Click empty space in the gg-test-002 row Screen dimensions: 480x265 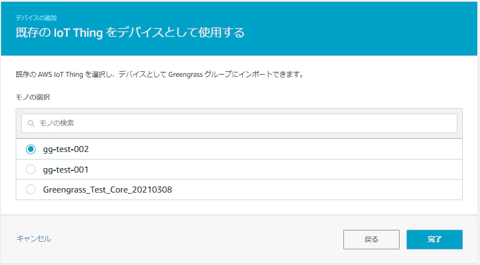[275, 149]
